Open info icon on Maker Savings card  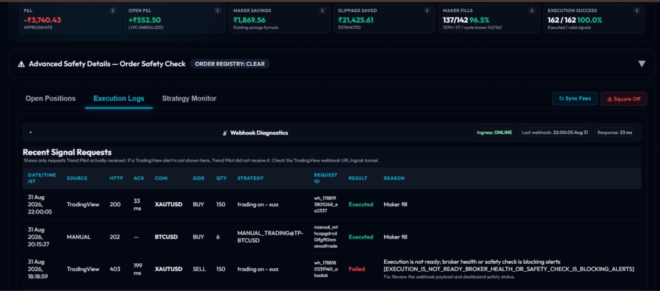click(x=322, y=10)
